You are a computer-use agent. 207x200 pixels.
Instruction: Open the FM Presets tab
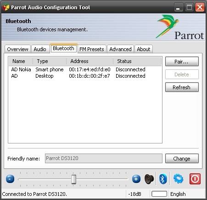[92, 49]
